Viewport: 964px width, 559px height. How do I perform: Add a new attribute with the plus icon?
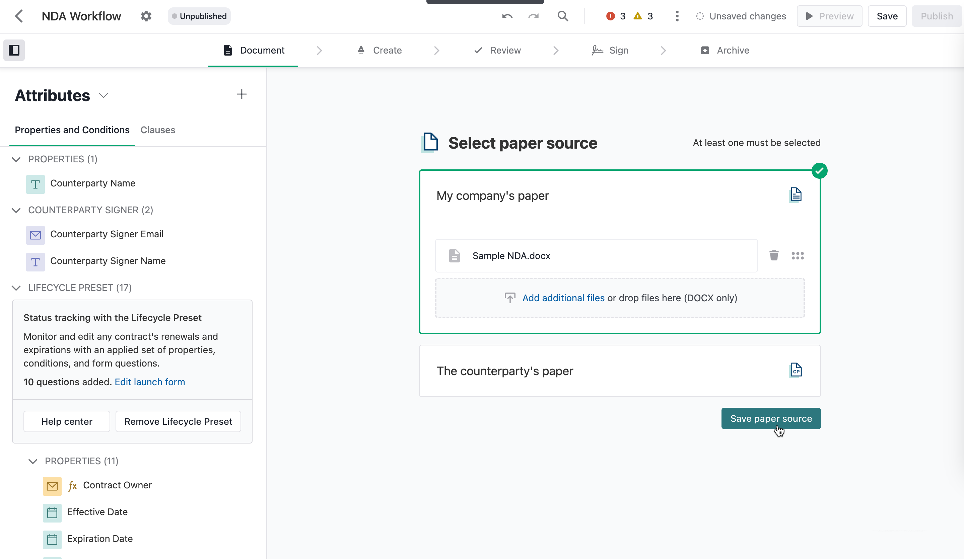(242, 94)
